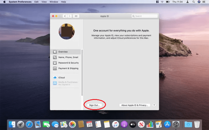Open iCloud preferences in sidebar

point(66,77)
